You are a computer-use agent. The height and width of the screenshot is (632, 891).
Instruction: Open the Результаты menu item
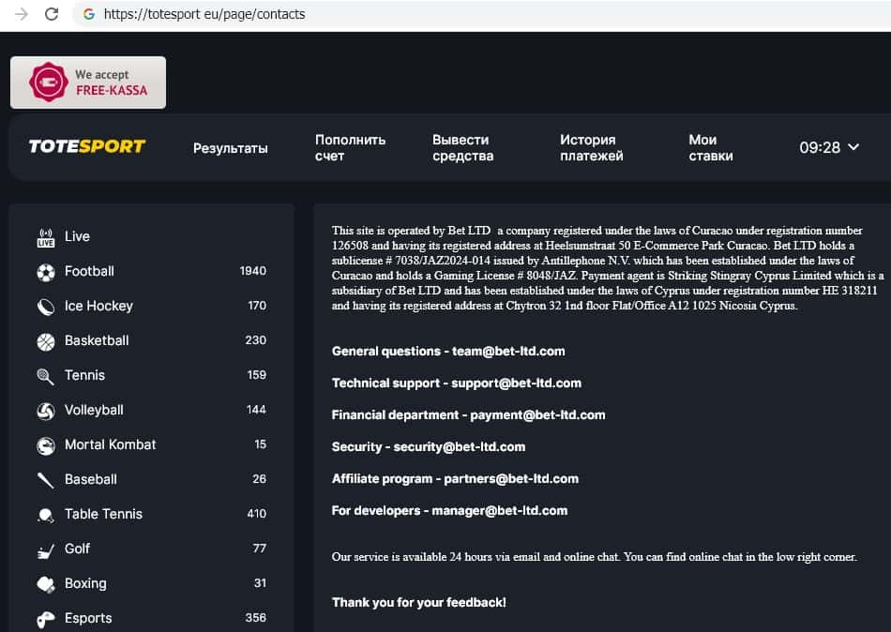(230, 148)
